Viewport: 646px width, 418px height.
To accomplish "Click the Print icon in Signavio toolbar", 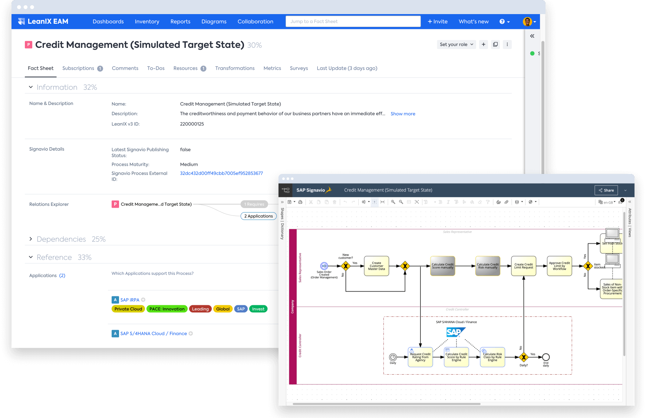I will (x=300, y=202).
